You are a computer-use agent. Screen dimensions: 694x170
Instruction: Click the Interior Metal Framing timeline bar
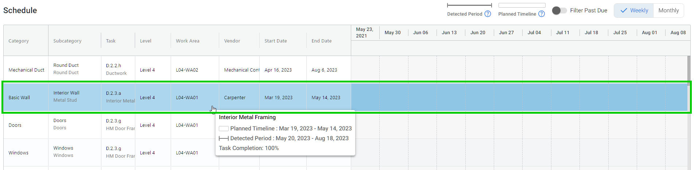click(519, 97)
